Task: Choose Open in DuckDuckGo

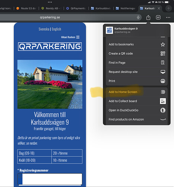Action: coord(137,110)
